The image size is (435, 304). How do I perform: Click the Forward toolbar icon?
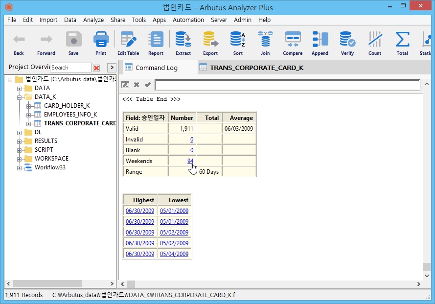[46, 43]
